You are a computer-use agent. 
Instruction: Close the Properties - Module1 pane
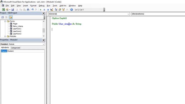43,40
